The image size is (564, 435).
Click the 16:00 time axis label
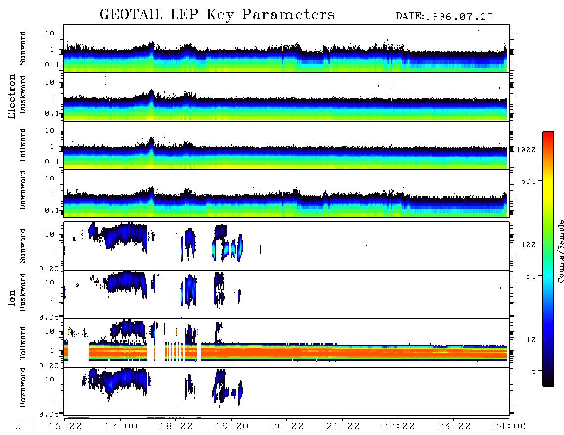66,426
